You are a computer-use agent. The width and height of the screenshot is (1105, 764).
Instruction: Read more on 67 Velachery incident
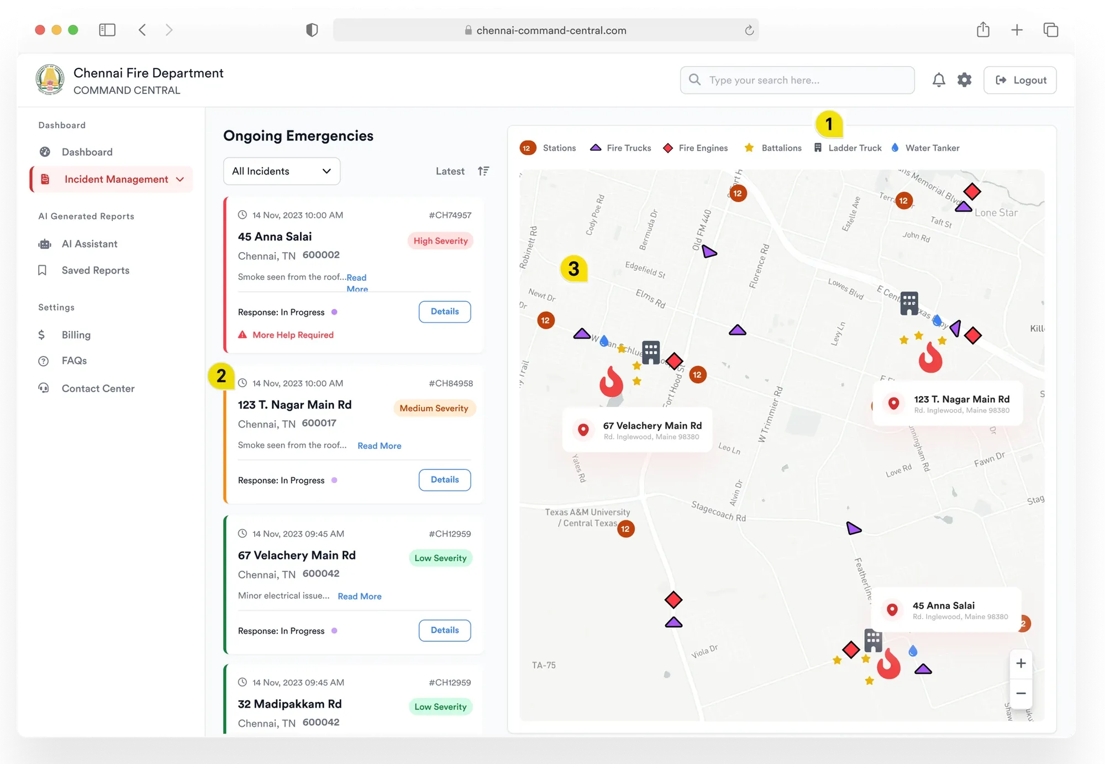[x=360, y=596]
